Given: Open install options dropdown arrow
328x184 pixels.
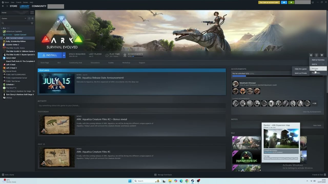Looking at the screenshot, I should click(64, 55).
